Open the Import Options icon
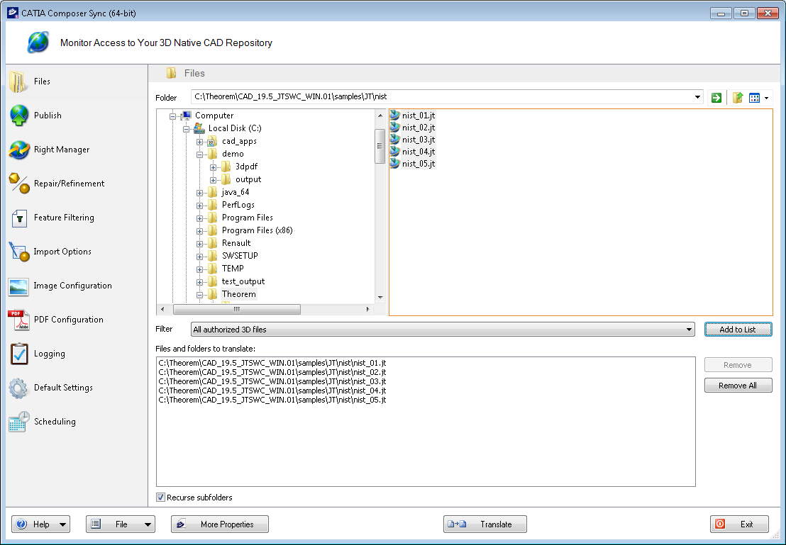This screenshot has width=786, height=545. click(19, 252)
